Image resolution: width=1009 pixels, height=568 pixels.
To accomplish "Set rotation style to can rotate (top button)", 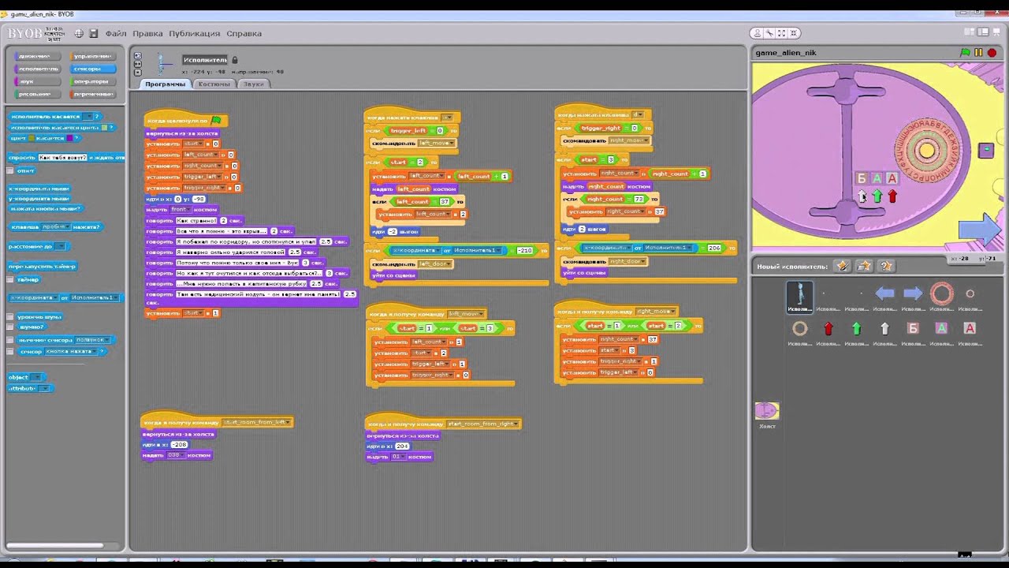I will [138, 56].
